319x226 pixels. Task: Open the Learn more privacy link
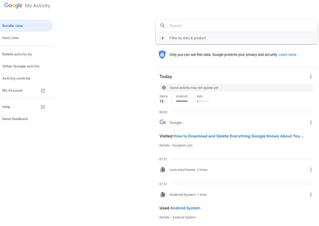287,55
